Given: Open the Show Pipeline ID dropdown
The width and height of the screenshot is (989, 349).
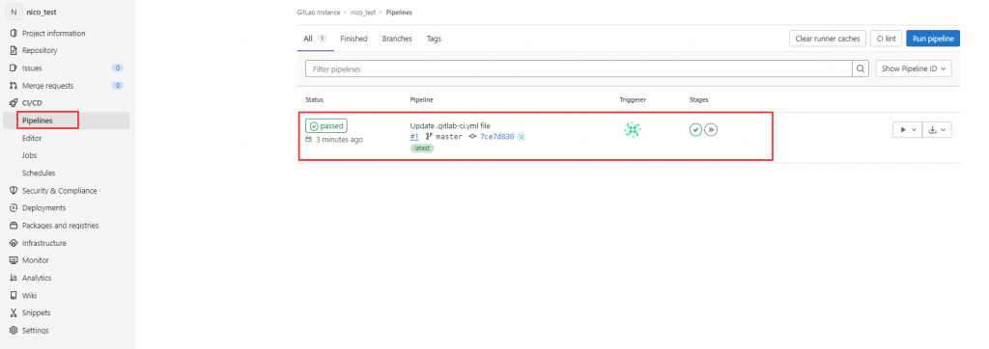Looking at the screenshot, I should (x=914, y=68).
